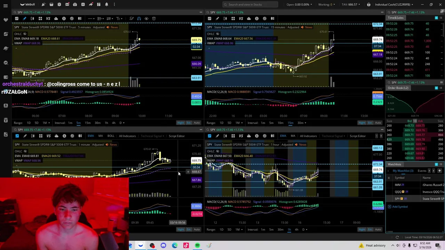Select pencil drawing tool in 1-hour chart
Image resolution: width=445 pixels, height=250 pixels.
(x=217, y=136)
